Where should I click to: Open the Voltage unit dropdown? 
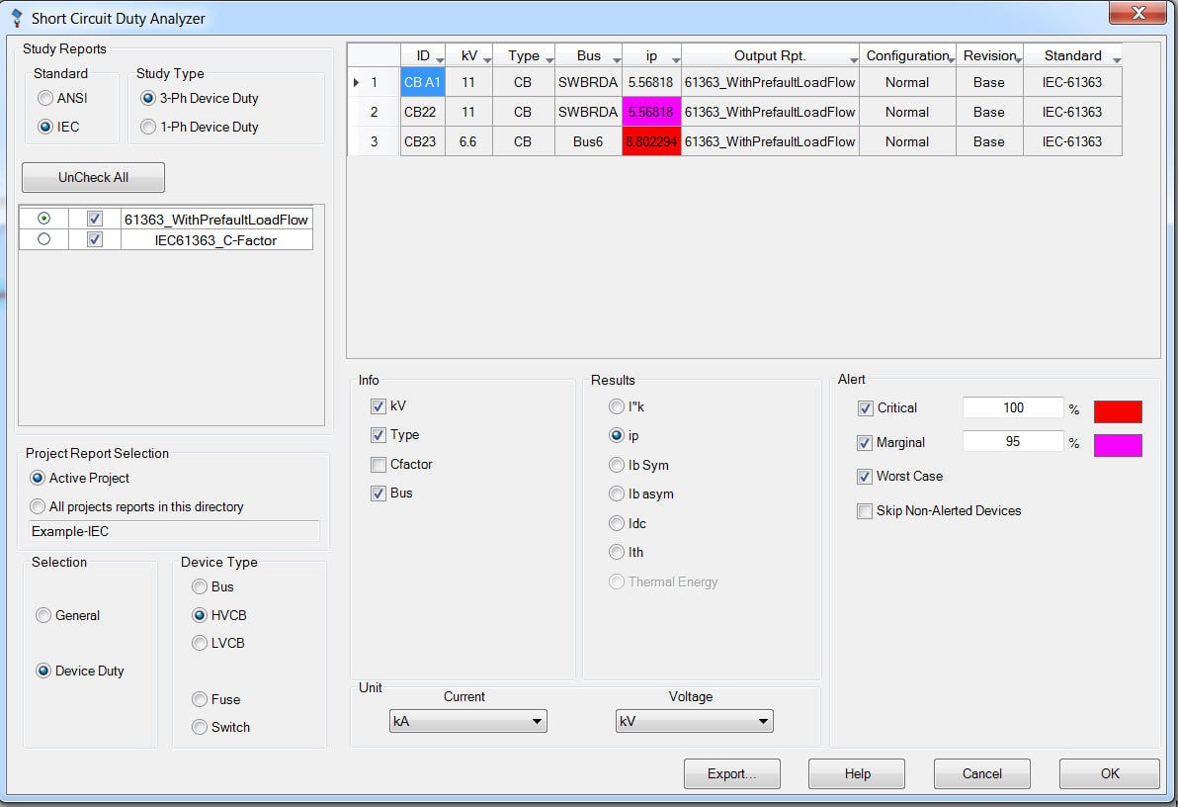pos(765,721)
